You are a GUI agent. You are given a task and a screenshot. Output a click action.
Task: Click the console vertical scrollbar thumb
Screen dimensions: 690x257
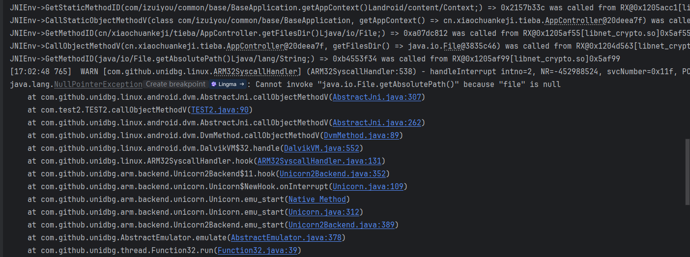pyautogui.click(x=687, y=172)
